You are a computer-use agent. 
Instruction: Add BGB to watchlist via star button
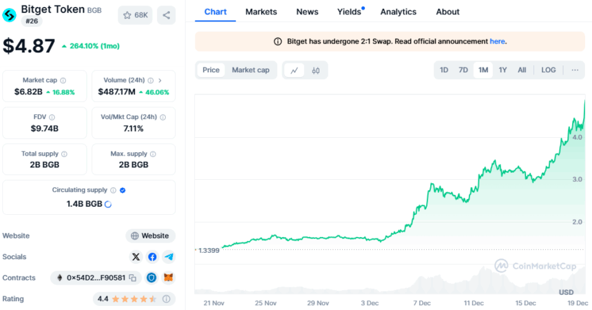pos(135,15)
